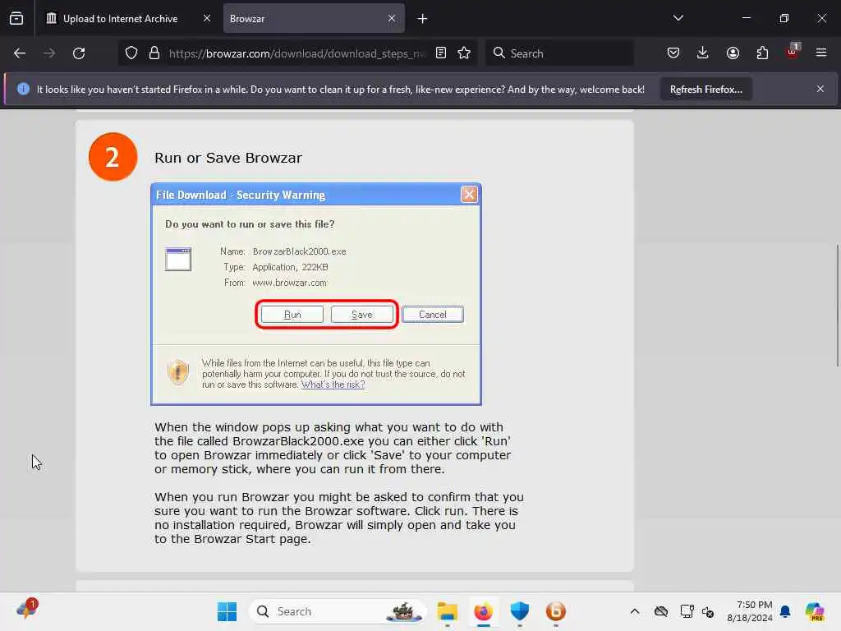
Task: Bookmark this page with the star
Action: coord(465,53)
